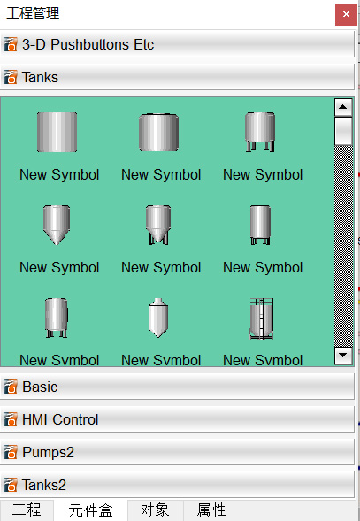360x521 pixels.
Task: Expand the Basic symbol category
Action: (x=177, y=387)
